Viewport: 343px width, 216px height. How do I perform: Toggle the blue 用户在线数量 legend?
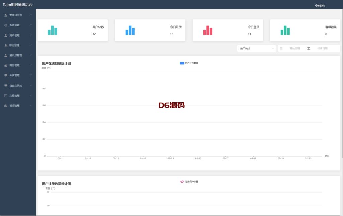point(189,63)
